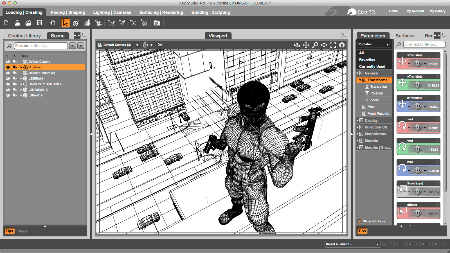Expand the u2SEBuild1 node
This screenshot has height=253, width=450.
tap(21, 78)
